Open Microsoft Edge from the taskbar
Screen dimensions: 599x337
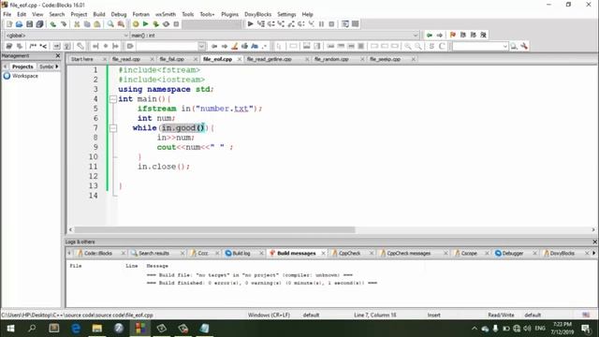click(x=76, y=329)
